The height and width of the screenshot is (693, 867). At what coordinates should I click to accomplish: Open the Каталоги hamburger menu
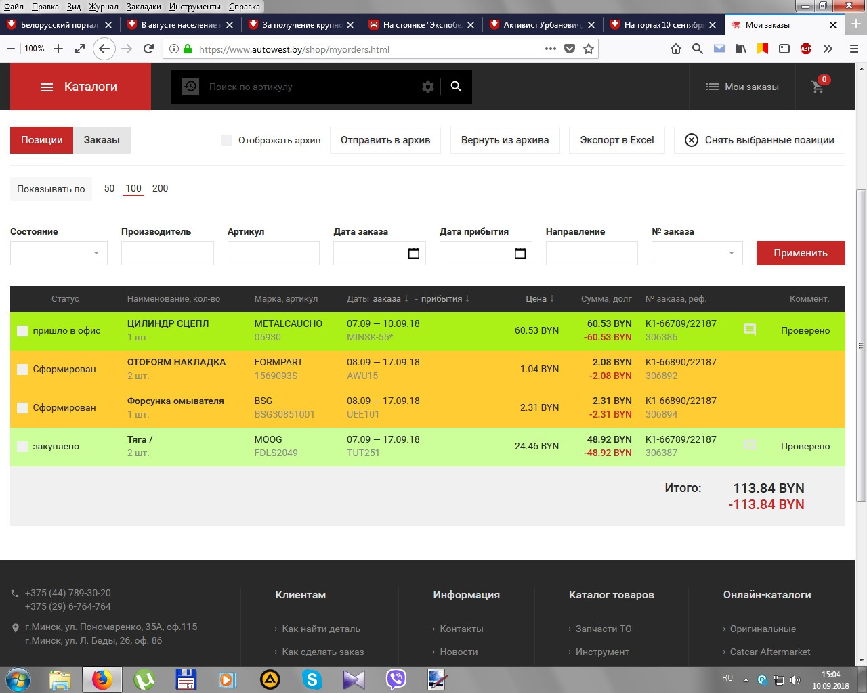81,87
